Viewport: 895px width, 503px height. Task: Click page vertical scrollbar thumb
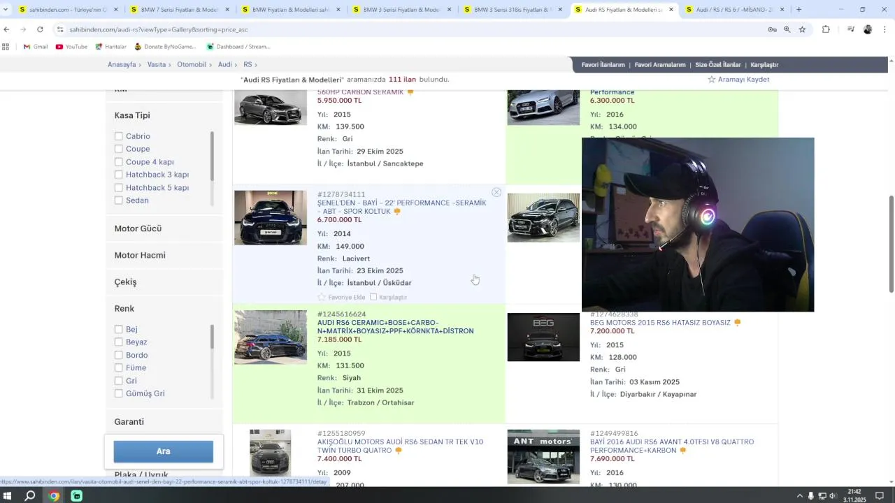[891, 244]
